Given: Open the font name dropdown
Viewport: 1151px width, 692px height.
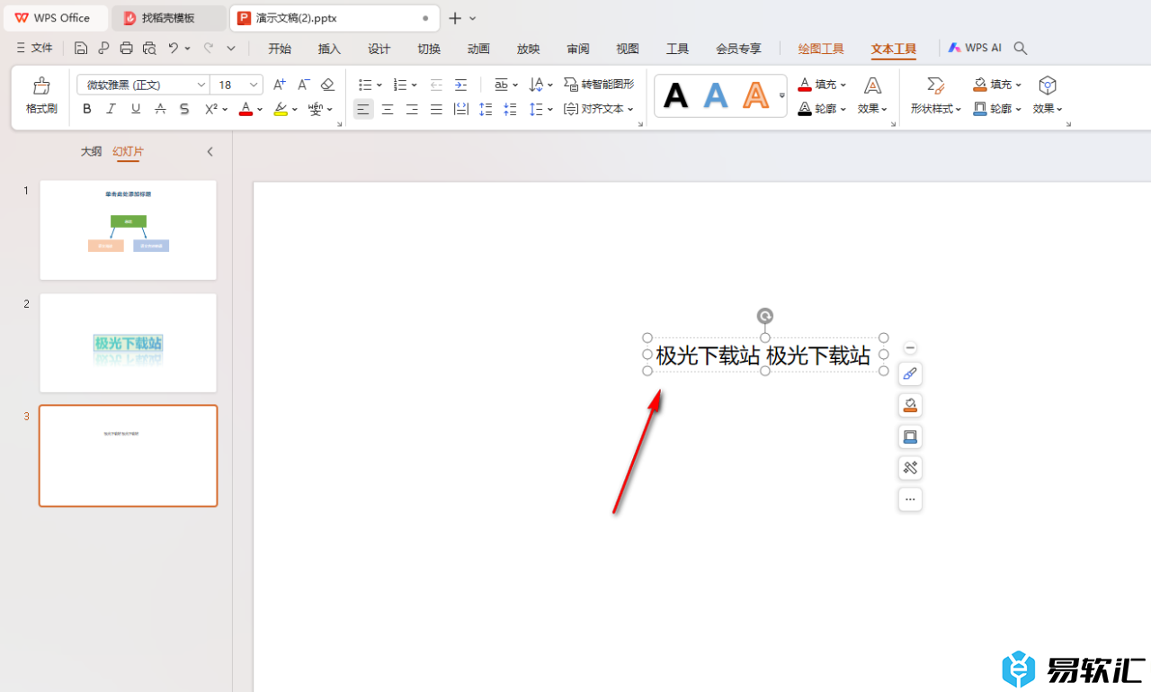Looking at the screenshot, I should point(201,85).
